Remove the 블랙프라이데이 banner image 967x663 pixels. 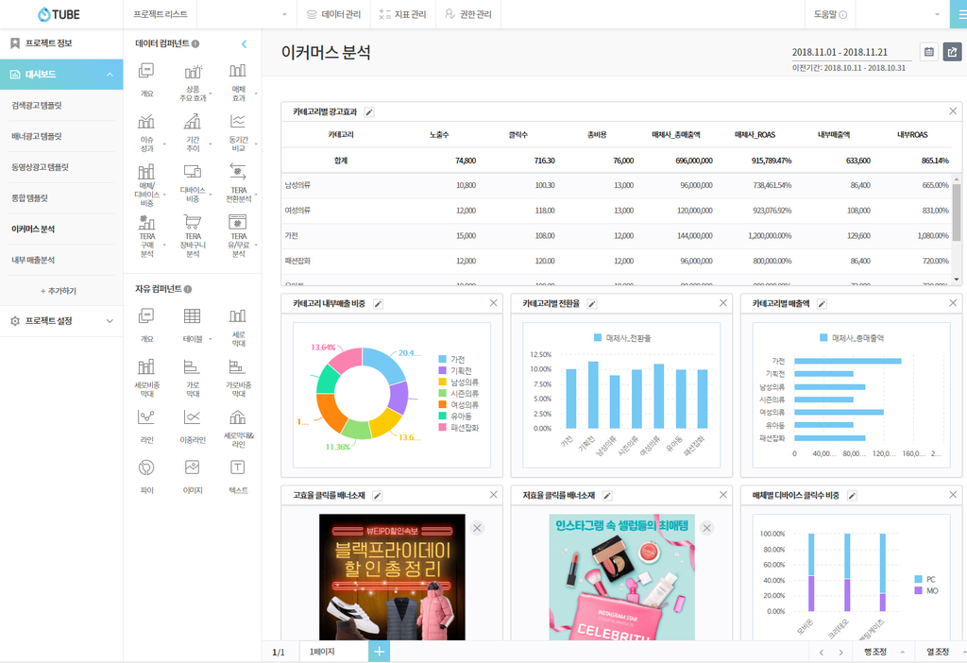click(477, 528)
